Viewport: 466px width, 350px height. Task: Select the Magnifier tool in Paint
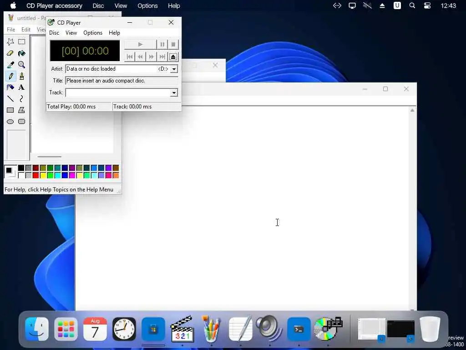[x=21, y=65]
